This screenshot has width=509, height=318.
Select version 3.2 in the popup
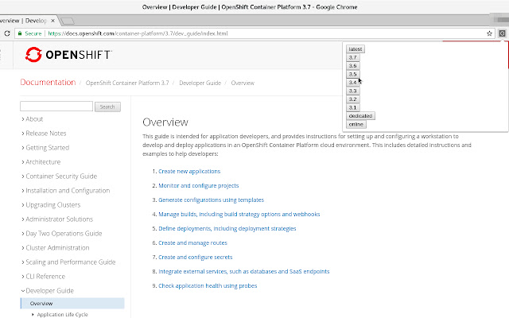(353, 99)
